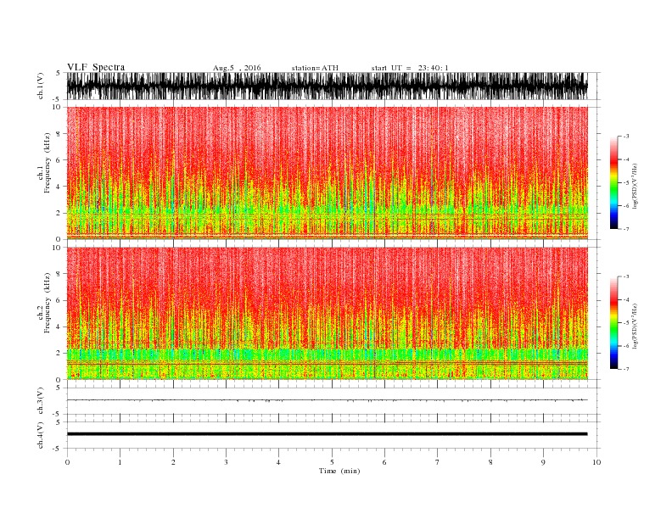Click the "-7" label on ch.2 color bar
This screenshot has height=519, width=672.
pos(626,369)
